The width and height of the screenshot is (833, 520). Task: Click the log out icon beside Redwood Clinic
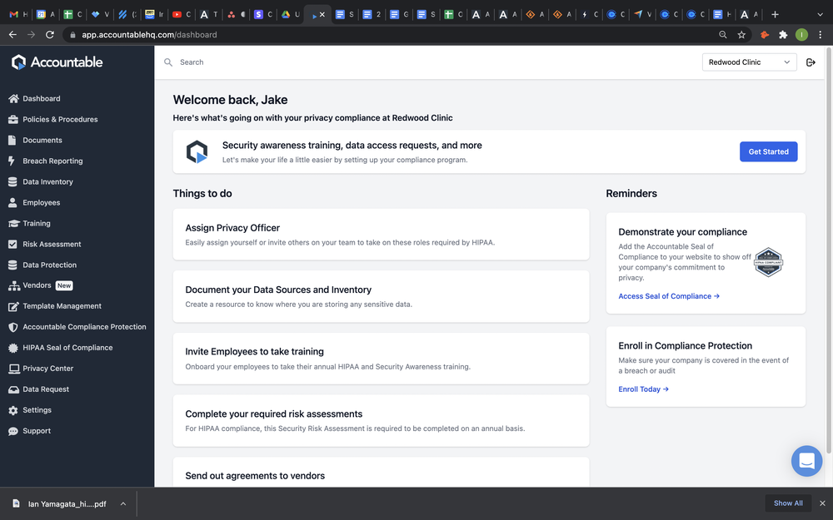(811, 62)
